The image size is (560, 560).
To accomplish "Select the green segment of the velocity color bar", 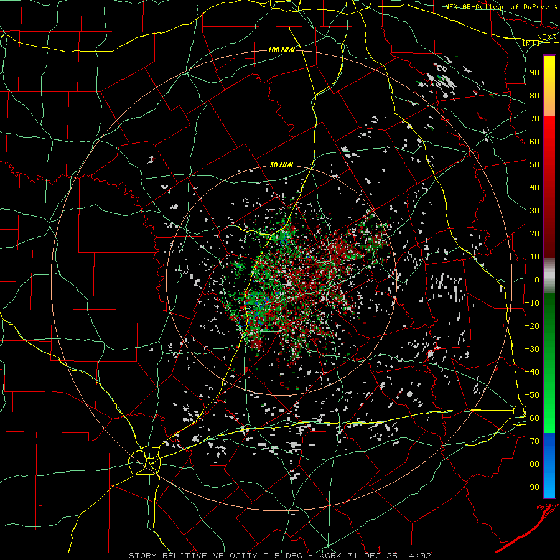I will (x=549, y=363).
